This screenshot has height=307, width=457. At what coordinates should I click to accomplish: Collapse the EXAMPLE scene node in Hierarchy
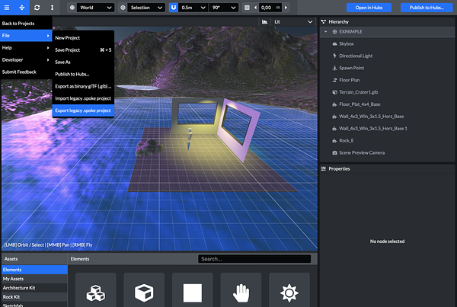click(x=325, y=32)
